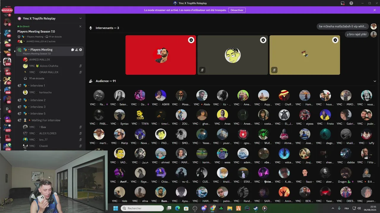Open Nox from the taskbar
The height and width of the screenshot is (213, 380).
click(x=247, y=208)
